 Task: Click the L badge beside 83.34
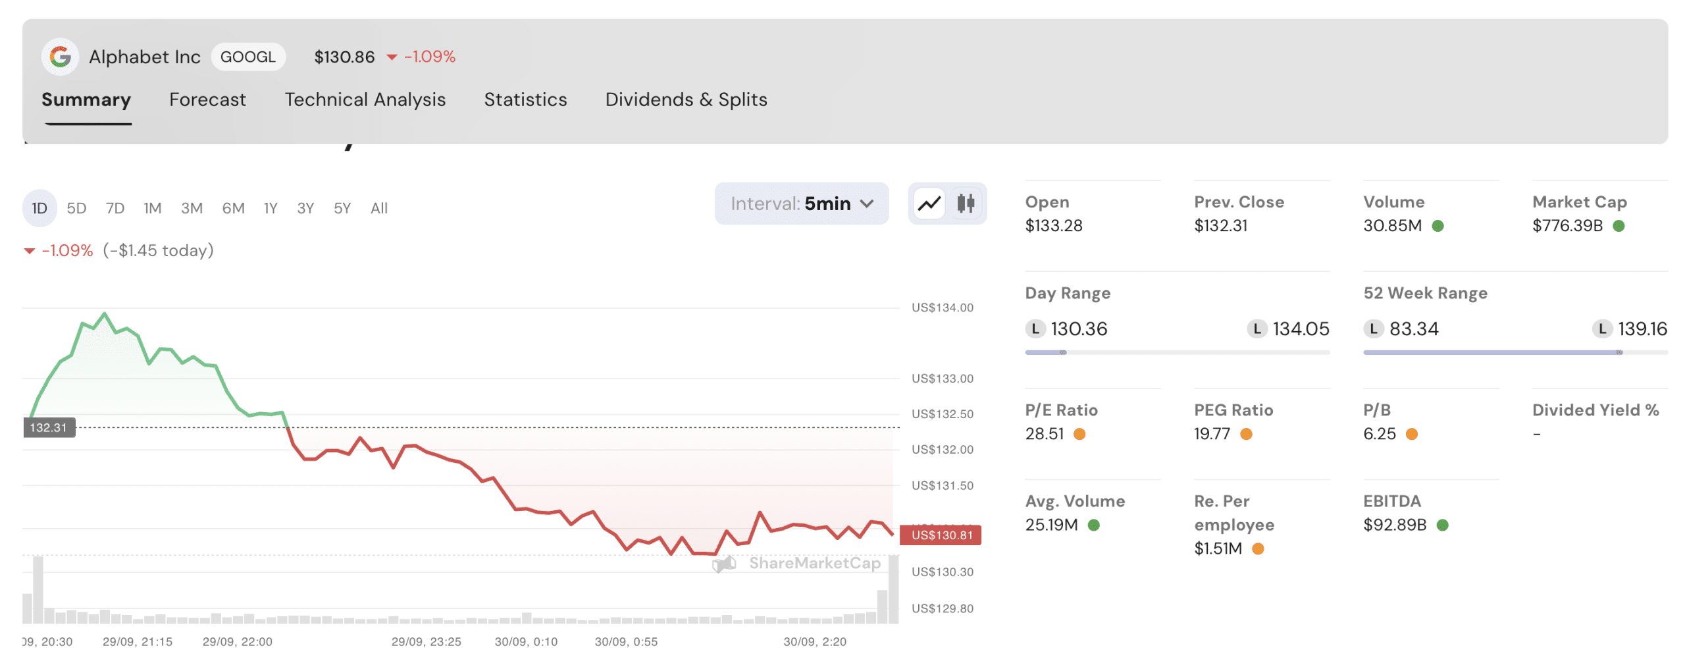(x=1373, y=327)
